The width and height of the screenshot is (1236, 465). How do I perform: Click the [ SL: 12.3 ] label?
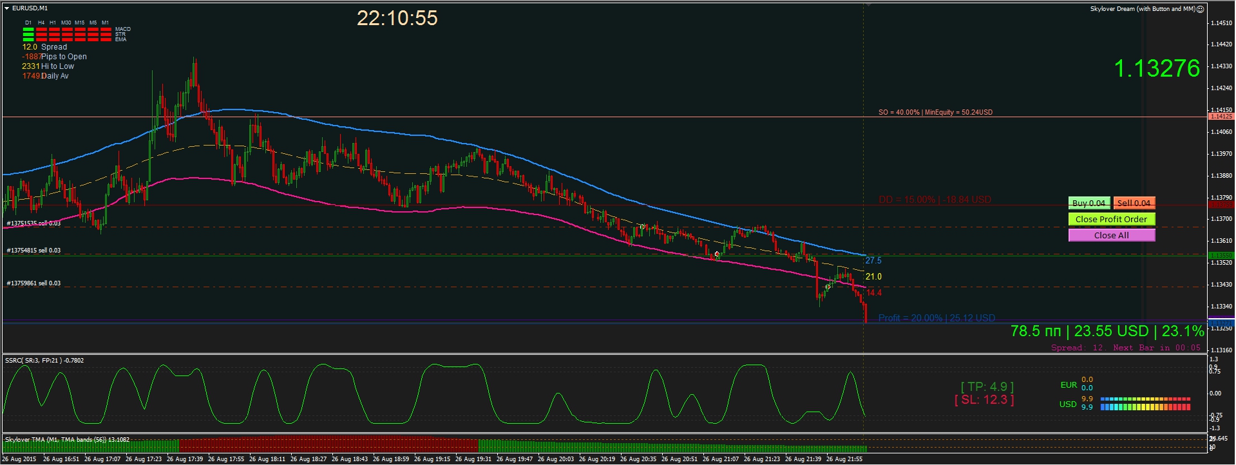click(984, 400)
